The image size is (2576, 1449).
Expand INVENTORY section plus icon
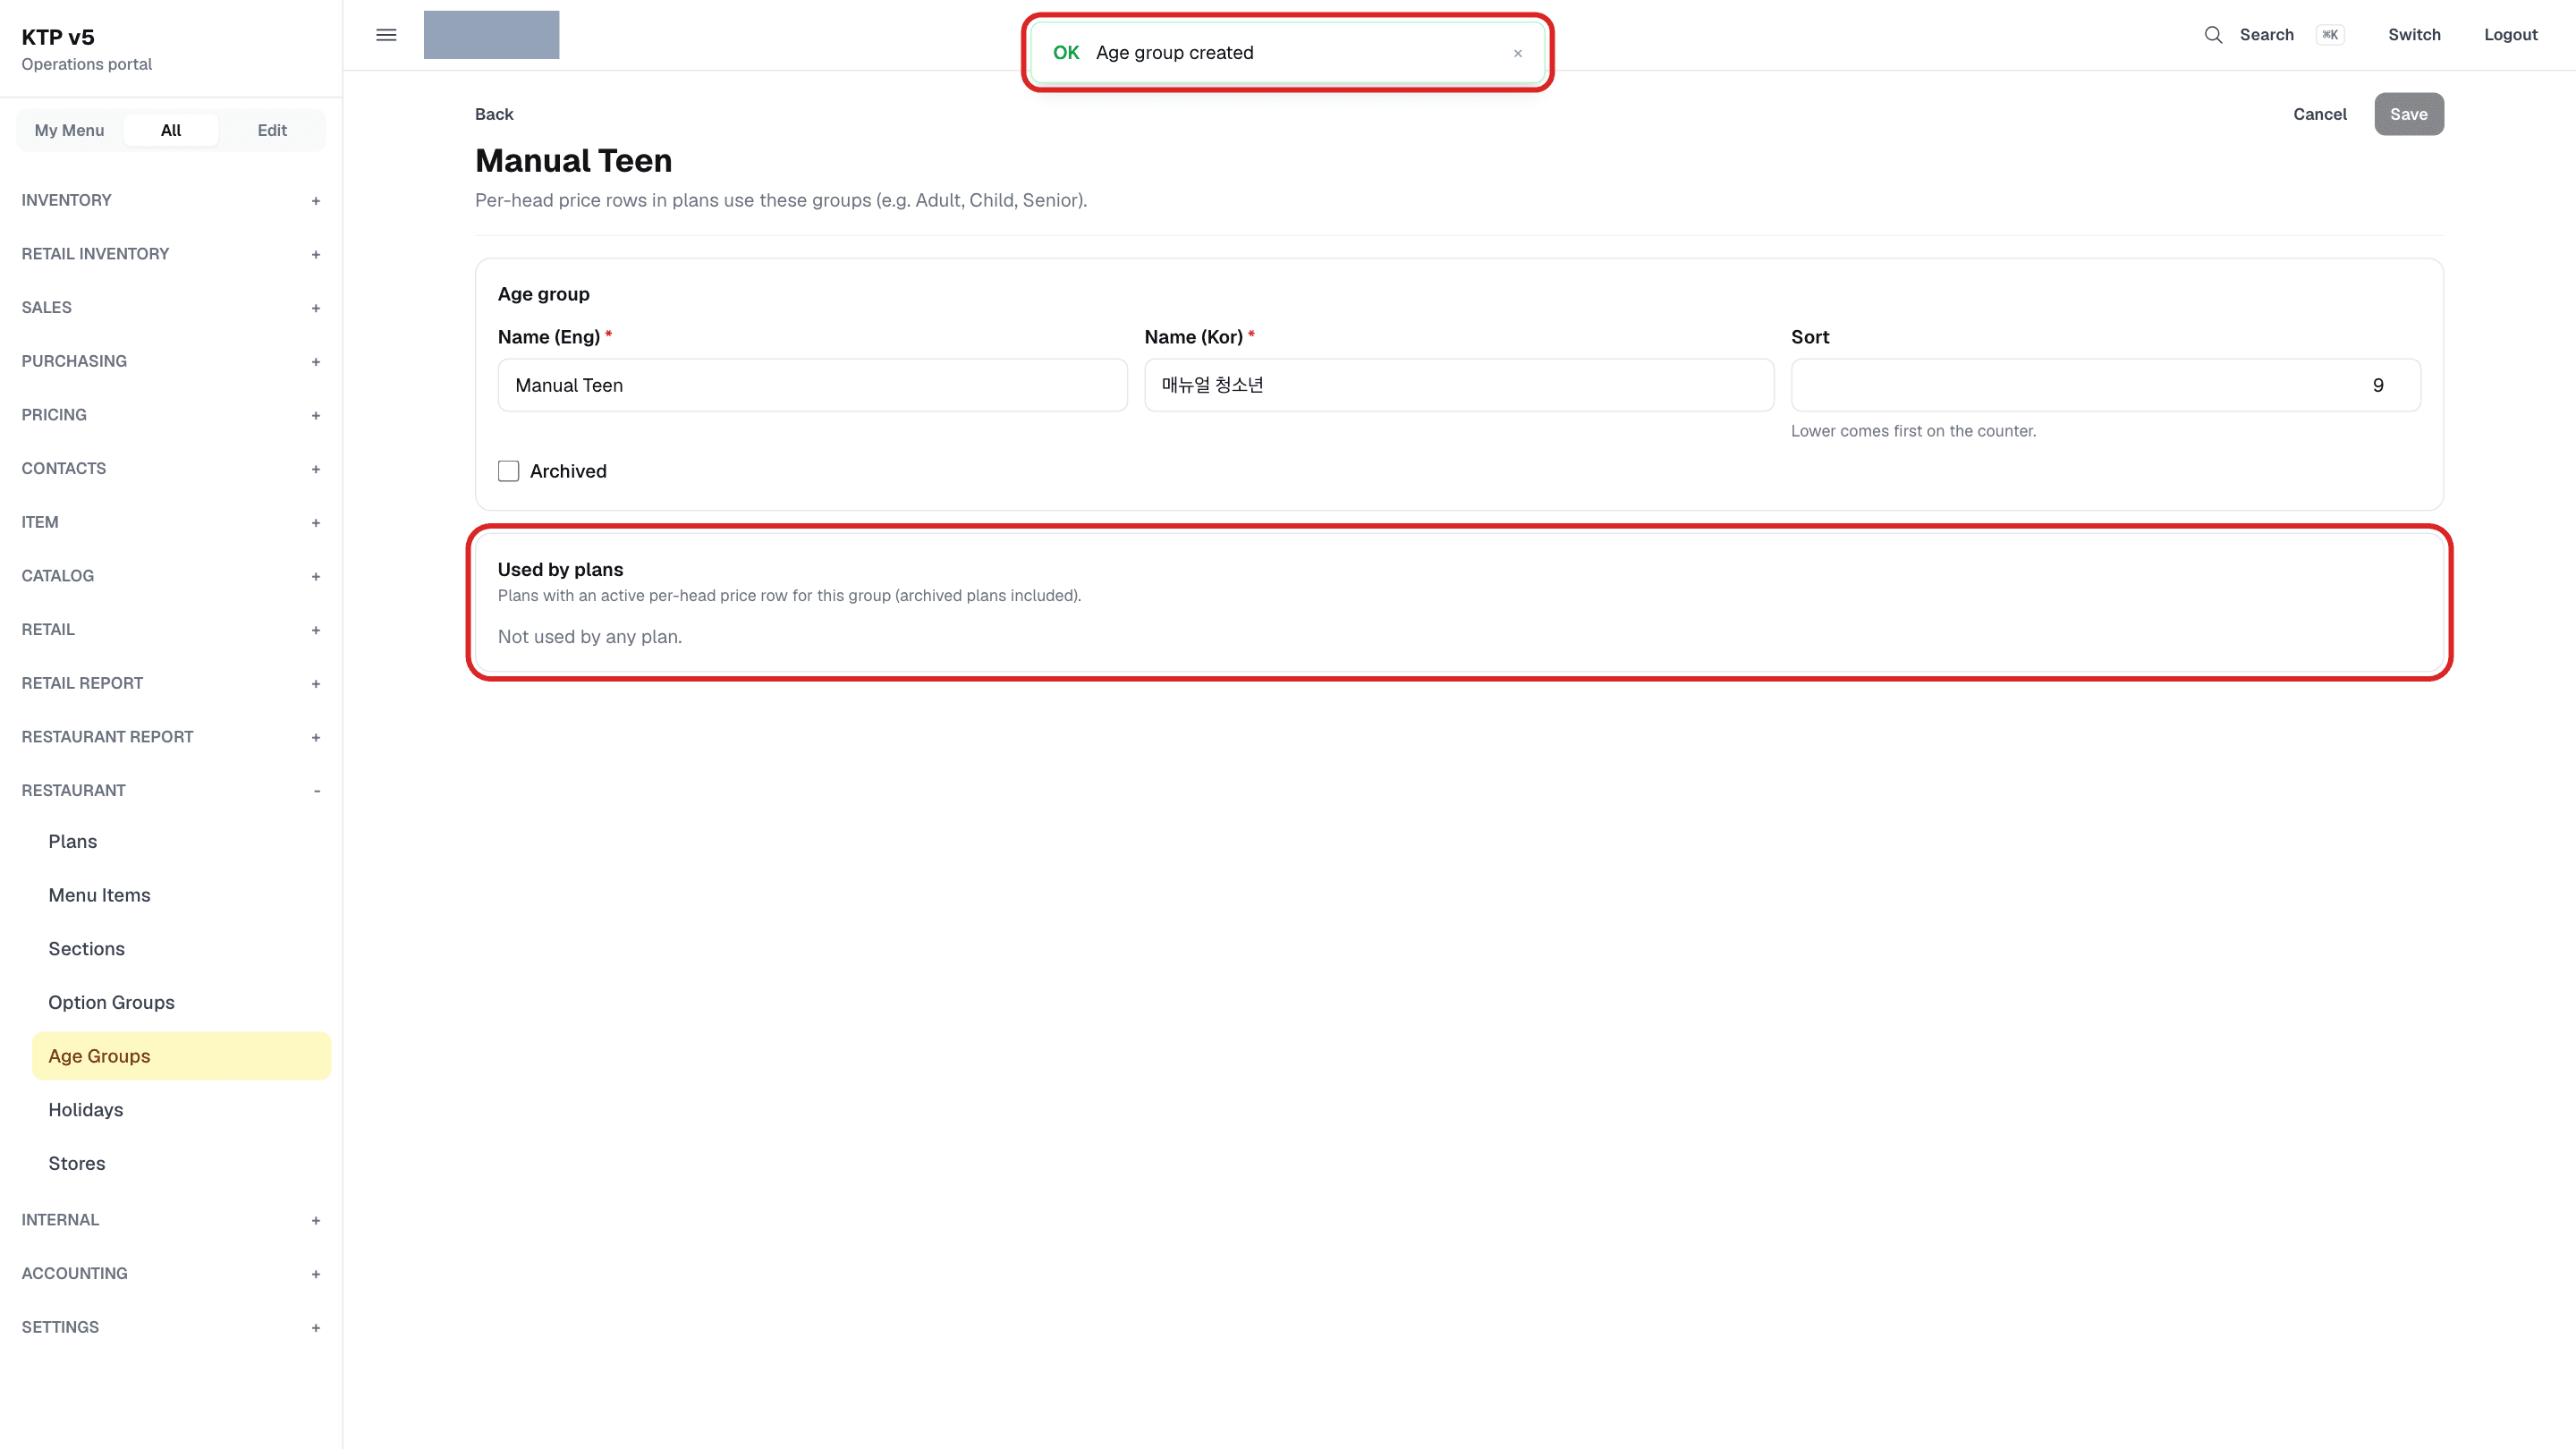[x=316, y=201]
